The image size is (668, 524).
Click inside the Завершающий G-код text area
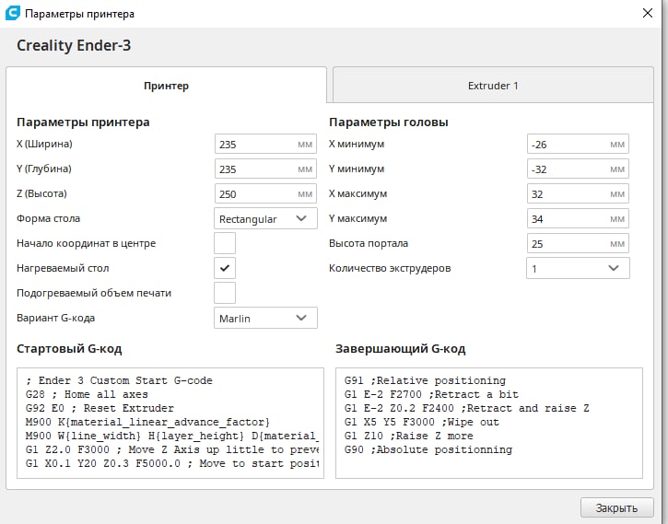(489, 423)
